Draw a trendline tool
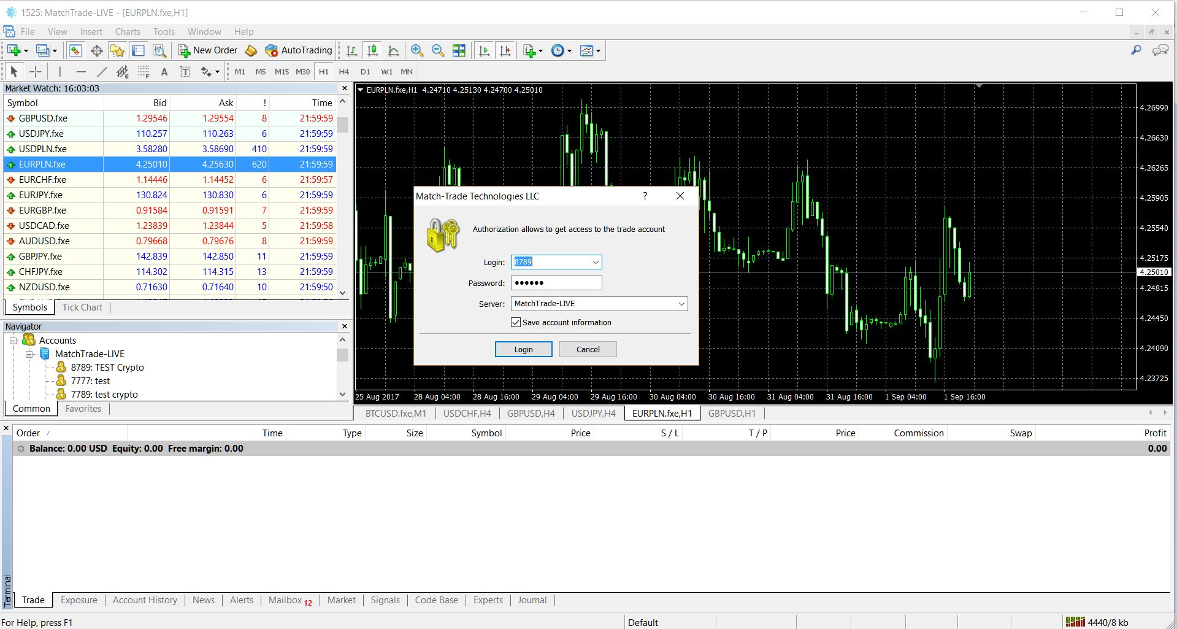 coord(102,71)
